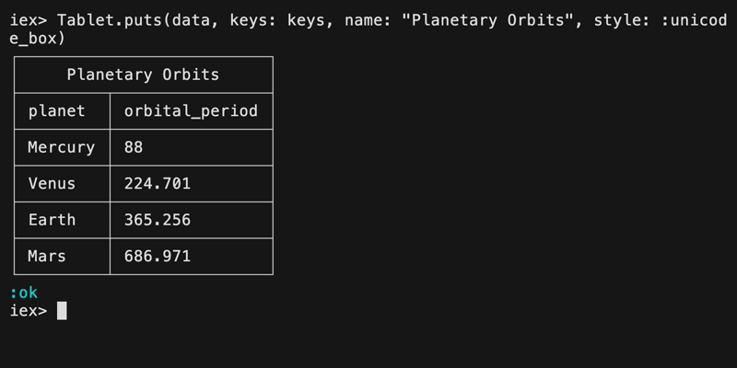Click the Venus planet cell
Viewport: 737px width, 368px height.
click(x=52, y=183)
